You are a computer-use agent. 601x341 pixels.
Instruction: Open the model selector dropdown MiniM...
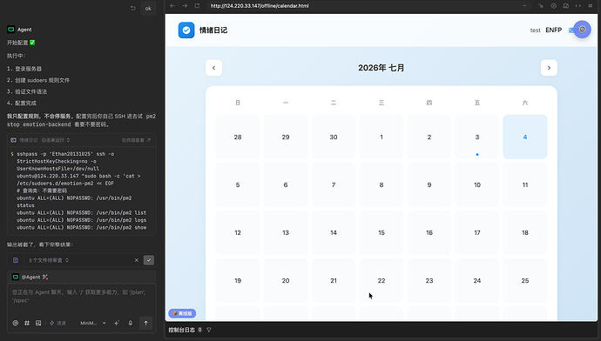[x=92, y=323]
